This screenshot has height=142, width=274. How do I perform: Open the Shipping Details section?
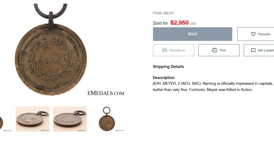(168, 67)
